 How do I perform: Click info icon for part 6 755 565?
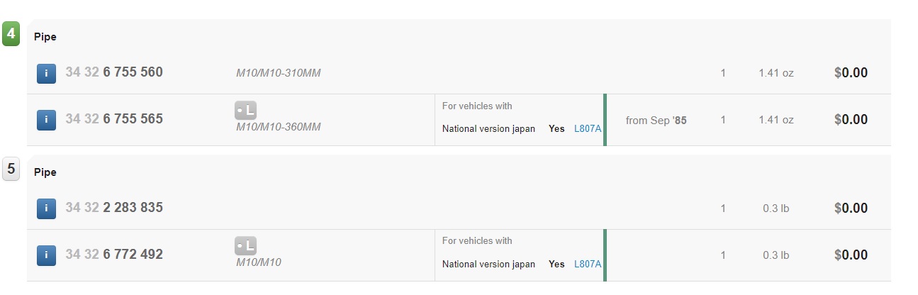(x=46, y=120)
